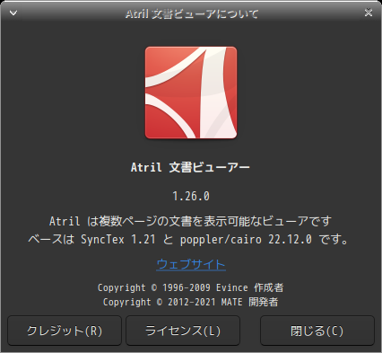Click the Copyright 2012-2021 MATE line
The image size is (382, 353).
pyautogui.click(x=190, y=302)
